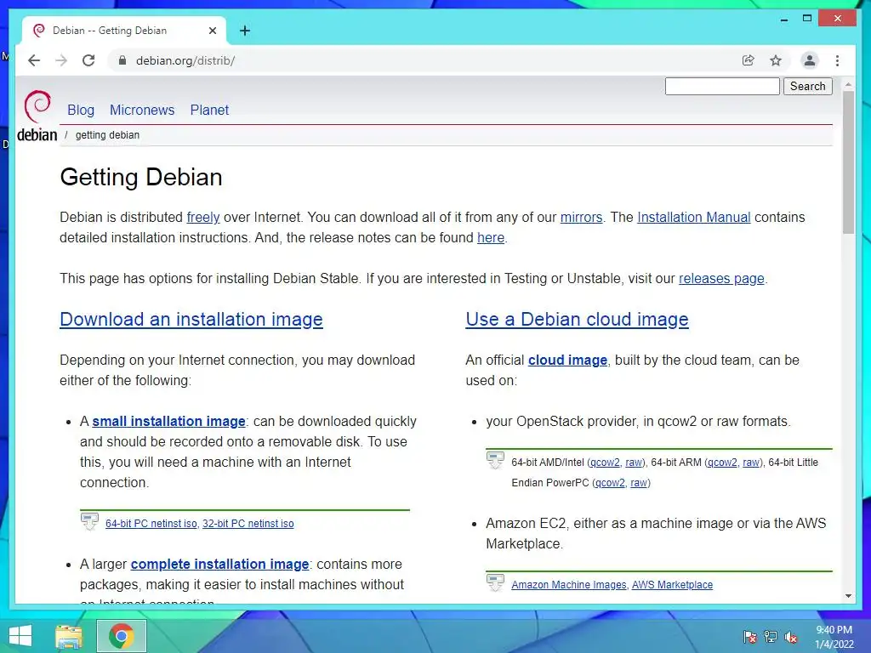
Task: Click the padlock site info icon
Action: [x=122, y=60]
